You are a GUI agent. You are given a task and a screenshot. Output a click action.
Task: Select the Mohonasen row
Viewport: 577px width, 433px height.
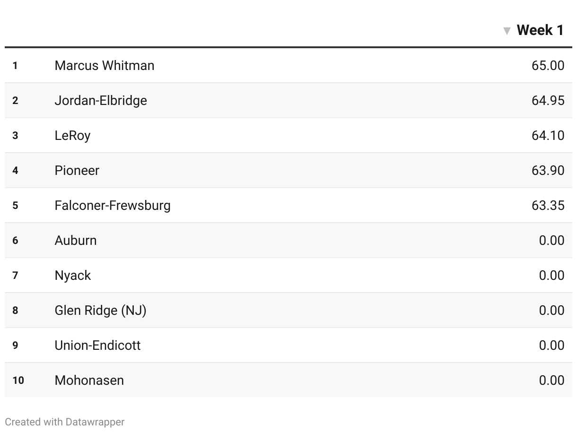pyautogui.click(x=288, y=380)
